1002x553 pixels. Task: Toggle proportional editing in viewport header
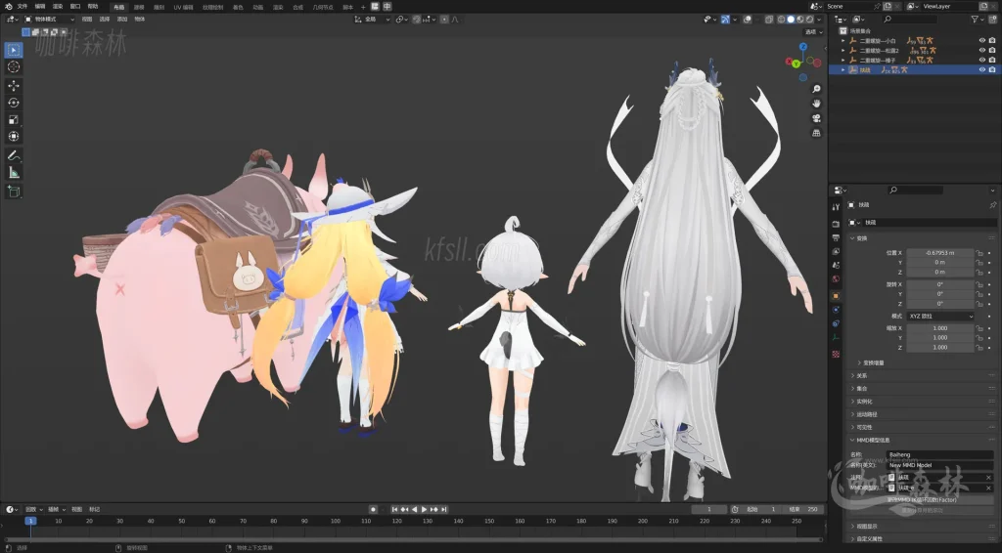tap(445, 20)
